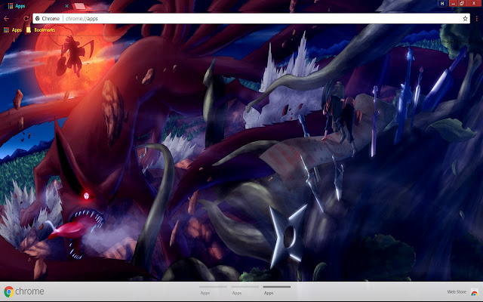Select the highlighted Apps page indicator
This screenshot has width=483, height=302.
[x=277, y=290]
